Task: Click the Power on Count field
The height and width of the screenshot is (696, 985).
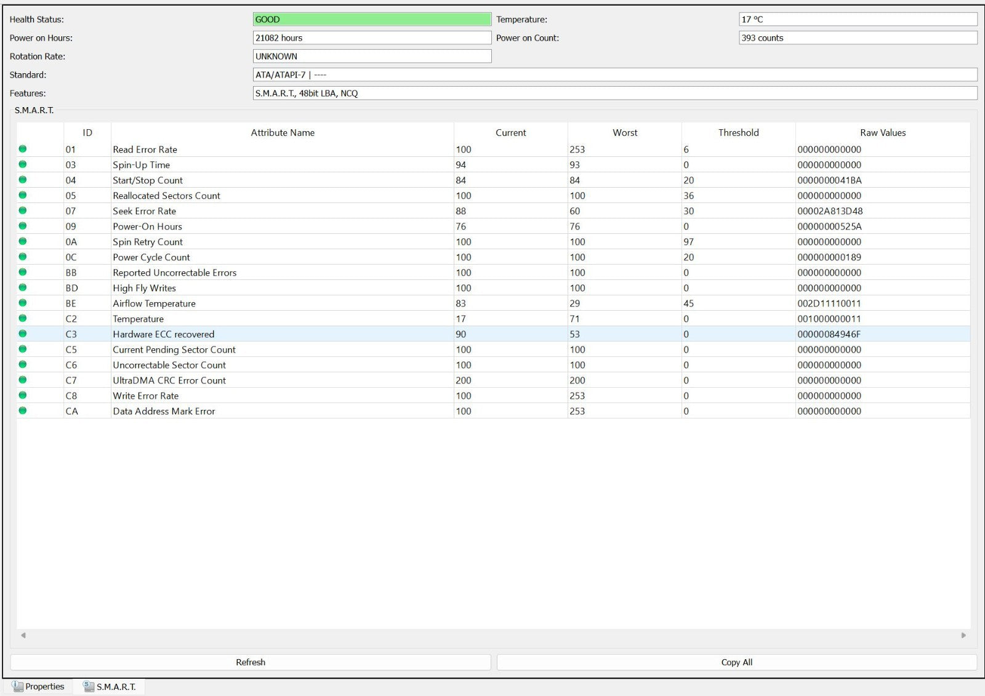Action: point(858,38)
